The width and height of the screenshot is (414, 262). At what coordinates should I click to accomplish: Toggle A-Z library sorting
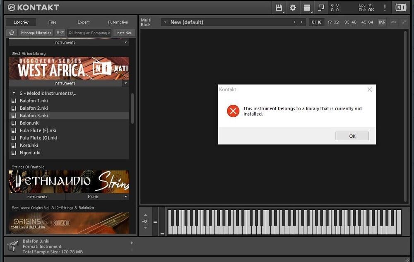click(60, 33)
